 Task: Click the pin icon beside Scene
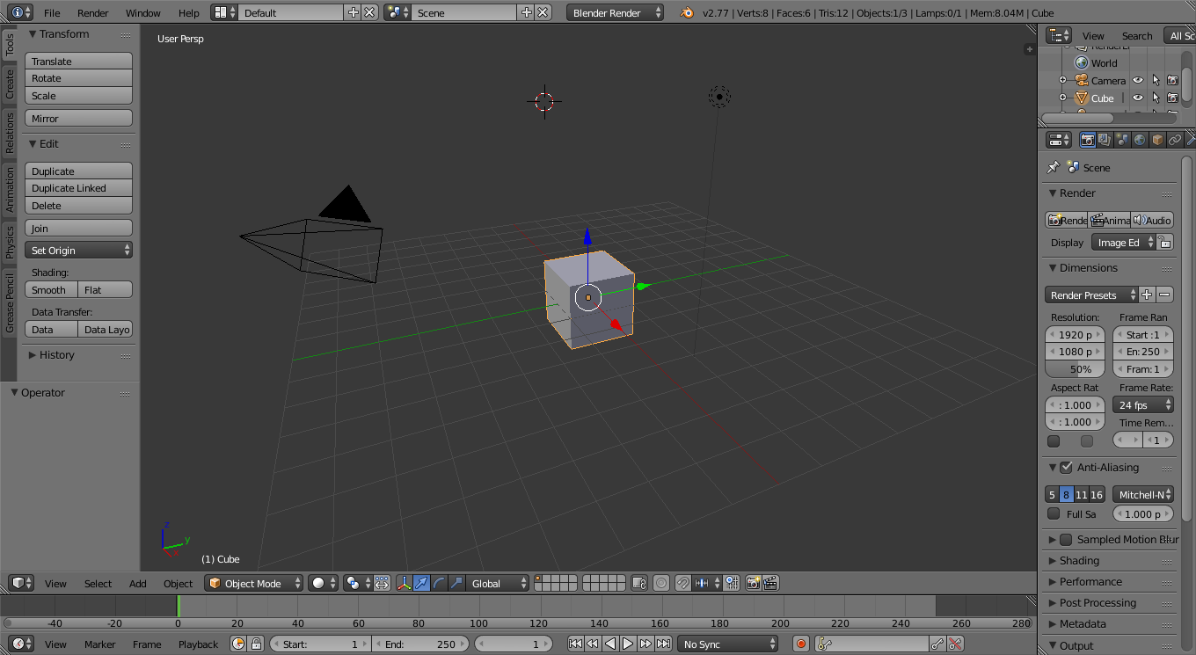coord(1054,167)
